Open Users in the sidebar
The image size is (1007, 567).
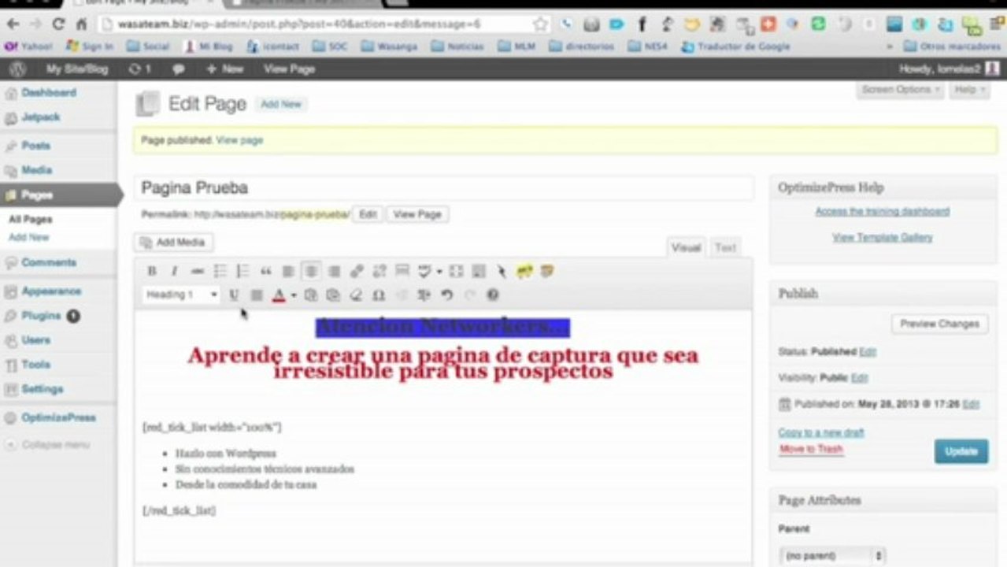[36, 340]
